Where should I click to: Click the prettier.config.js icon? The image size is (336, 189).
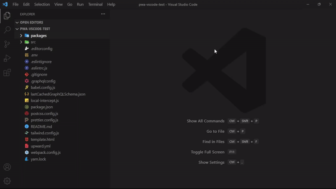coord(26,120)
